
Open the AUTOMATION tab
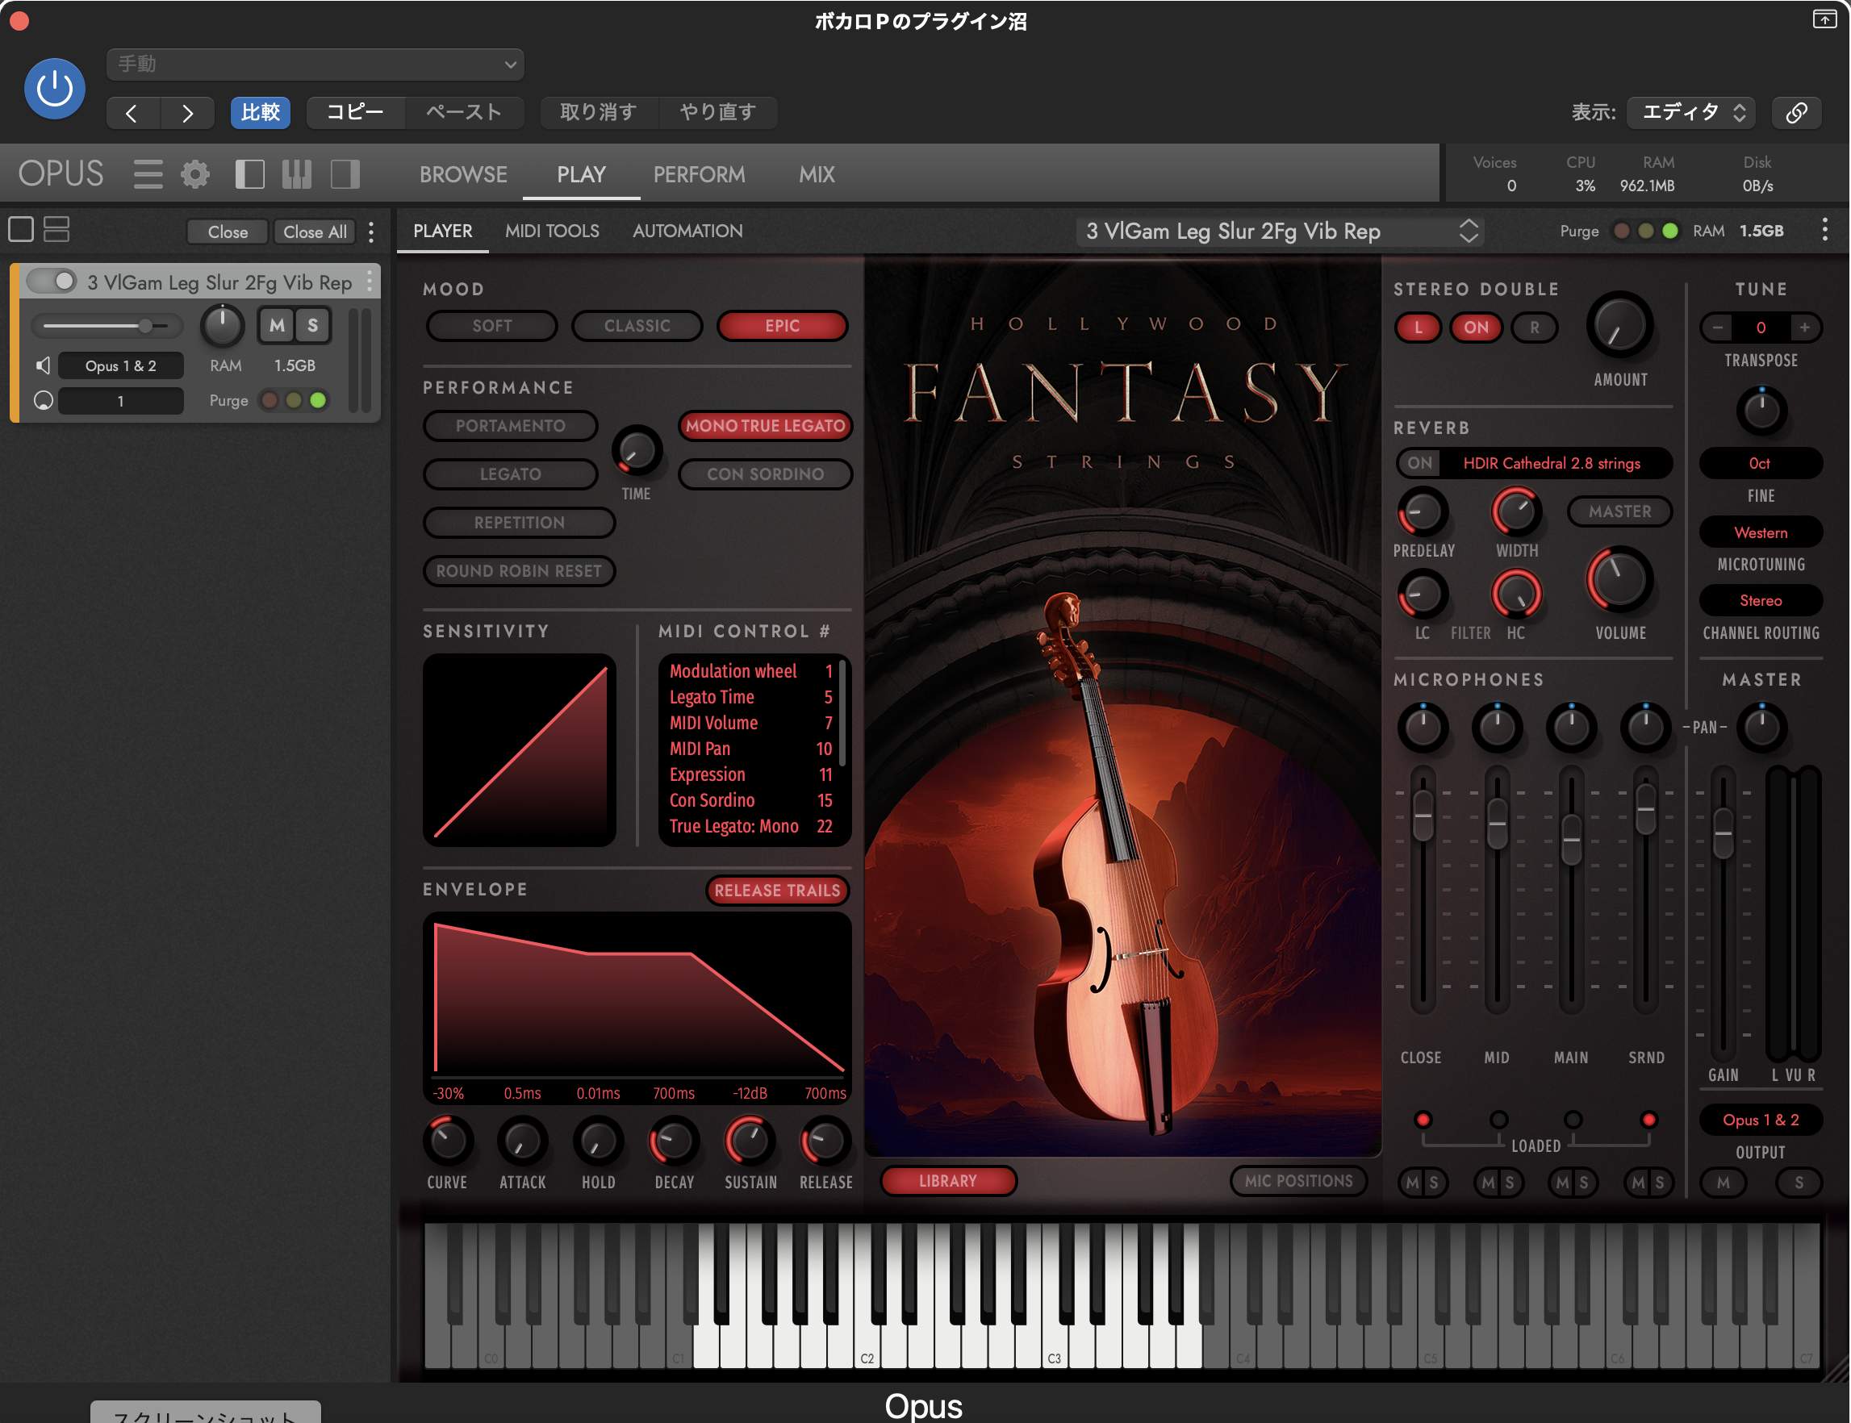coord(687,232)
